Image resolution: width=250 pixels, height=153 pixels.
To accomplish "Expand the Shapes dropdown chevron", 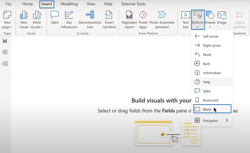I will click(210, 27).
